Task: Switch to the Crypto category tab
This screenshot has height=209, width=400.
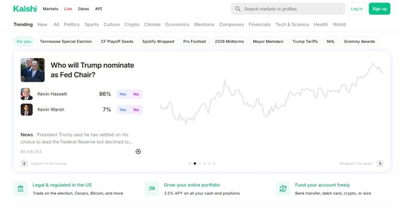Action: pyautogui.click(x=132, y=24)
